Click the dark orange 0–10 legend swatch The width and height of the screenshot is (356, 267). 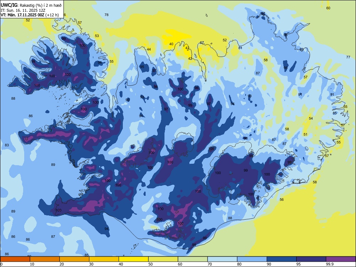pyautogui.click(x=15, y=259)
